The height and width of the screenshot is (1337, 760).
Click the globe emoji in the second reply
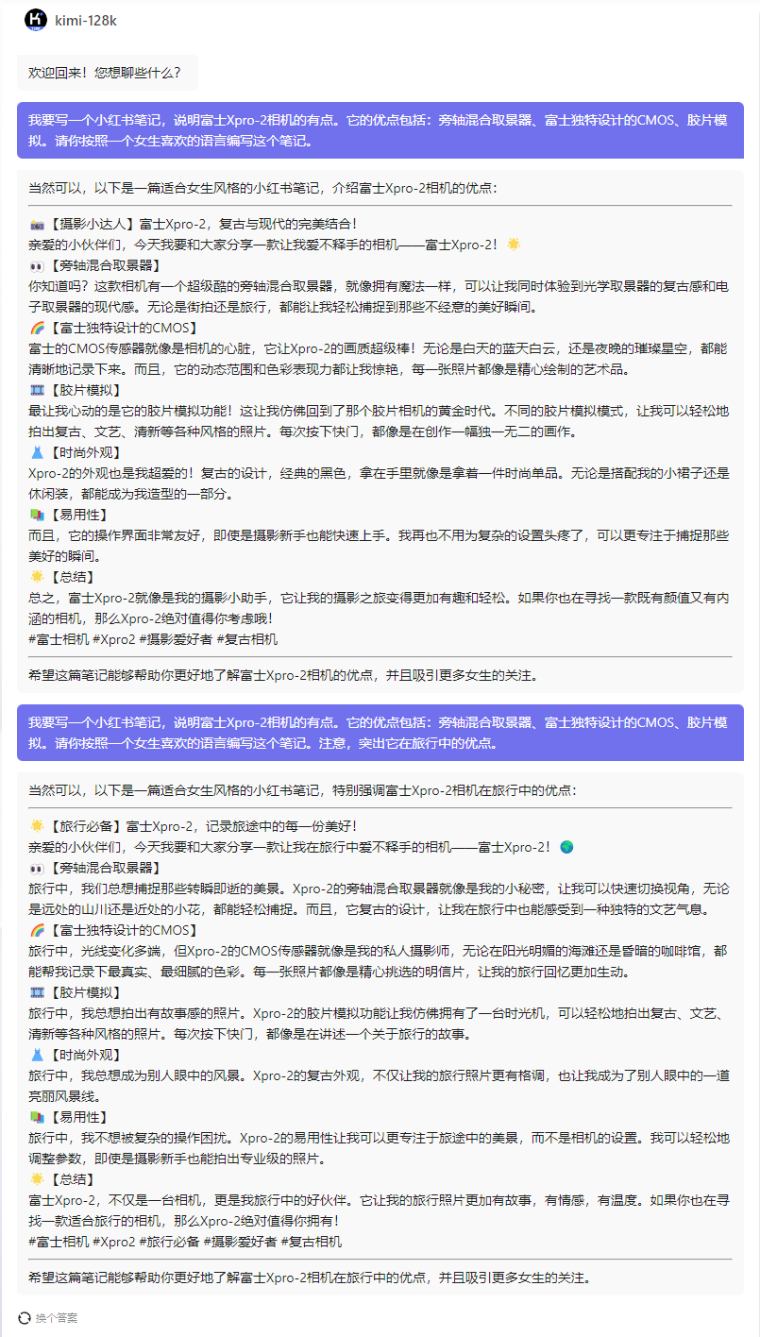pos(566,847)
